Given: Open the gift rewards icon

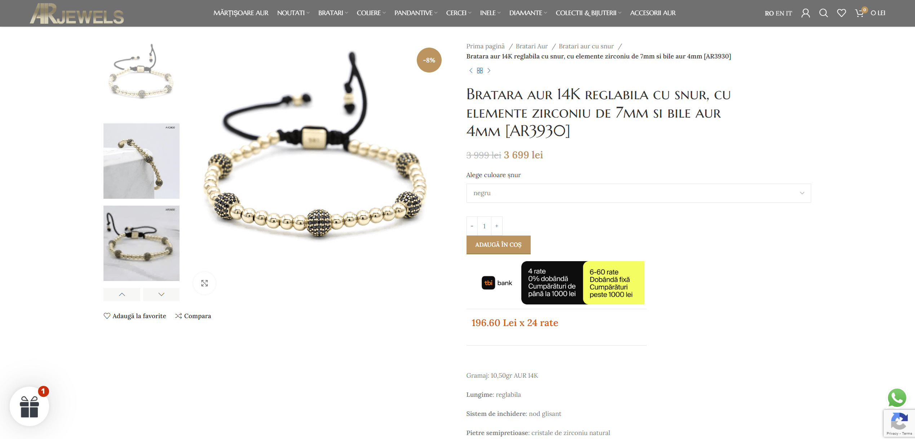Looking at the screenshot, I should click(30, 407).
